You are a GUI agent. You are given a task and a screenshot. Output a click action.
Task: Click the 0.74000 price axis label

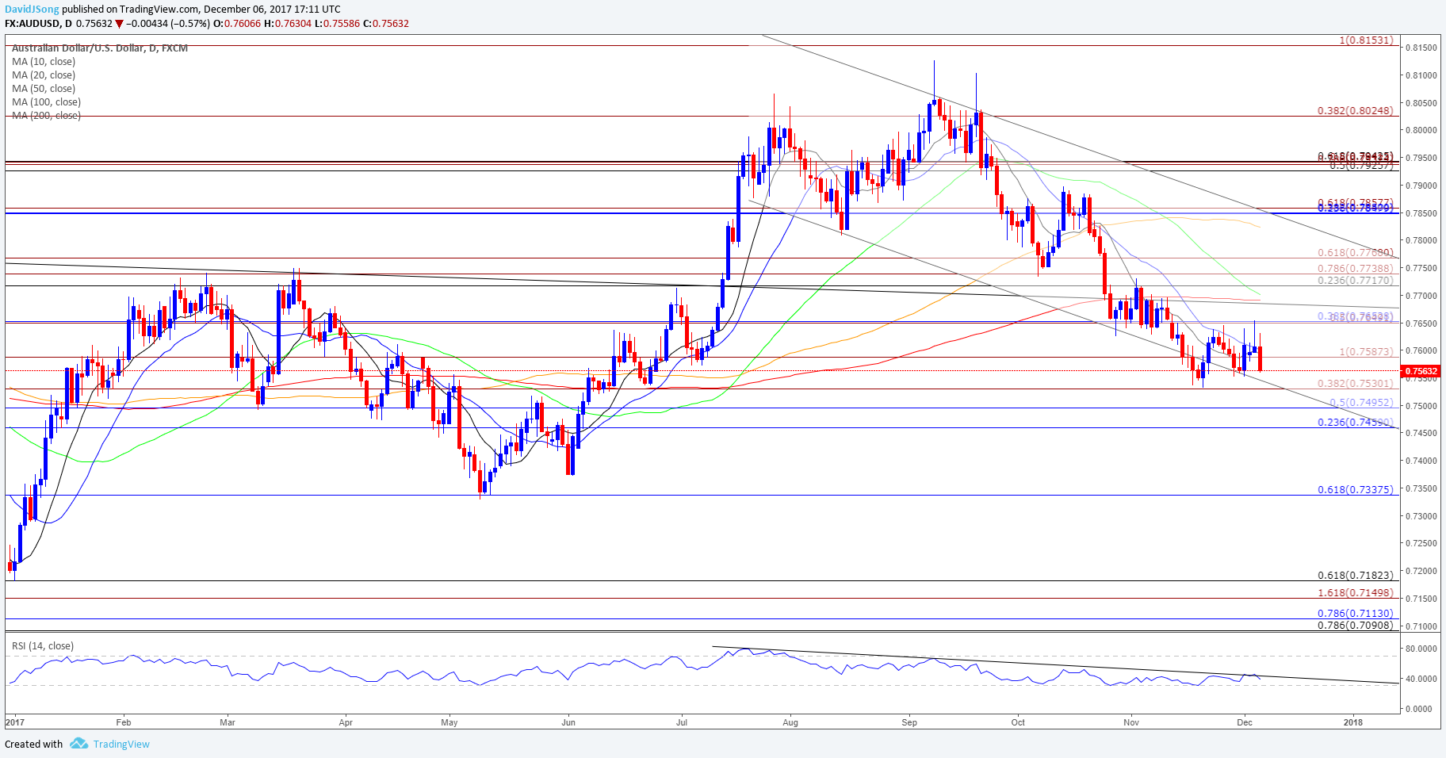[1421, 461]
